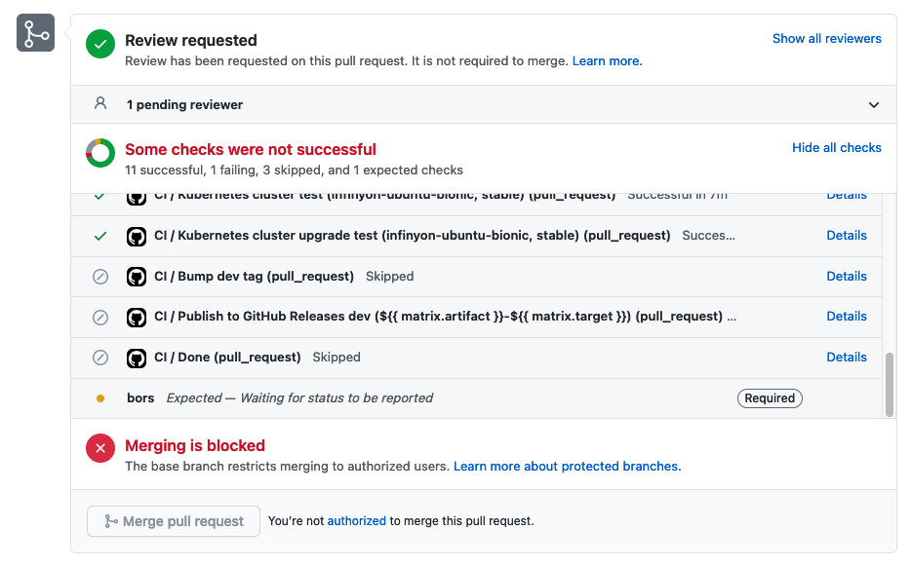Viewport: 911px width, 567px height.
Task: Click the green check beside Kubernetes cluster upgrade test
Action: click(99, 235)
